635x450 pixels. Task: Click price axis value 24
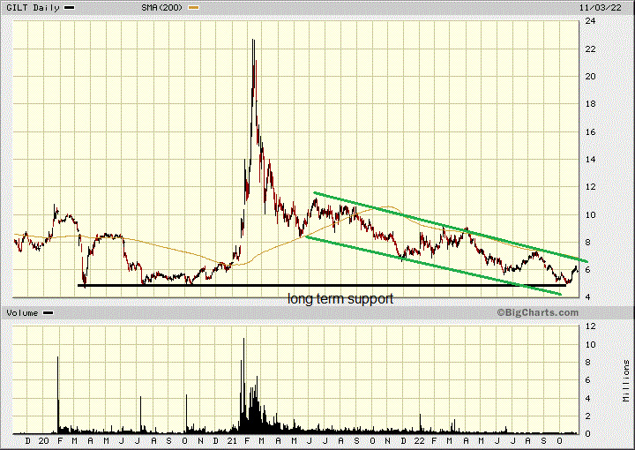click(590, 21)
